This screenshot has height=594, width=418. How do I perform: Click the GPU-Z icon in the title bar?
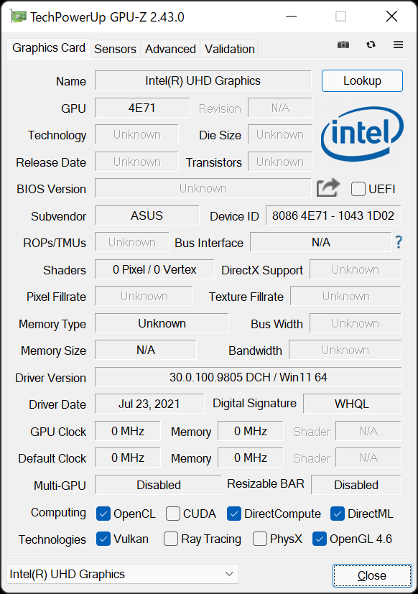[18, 15]
